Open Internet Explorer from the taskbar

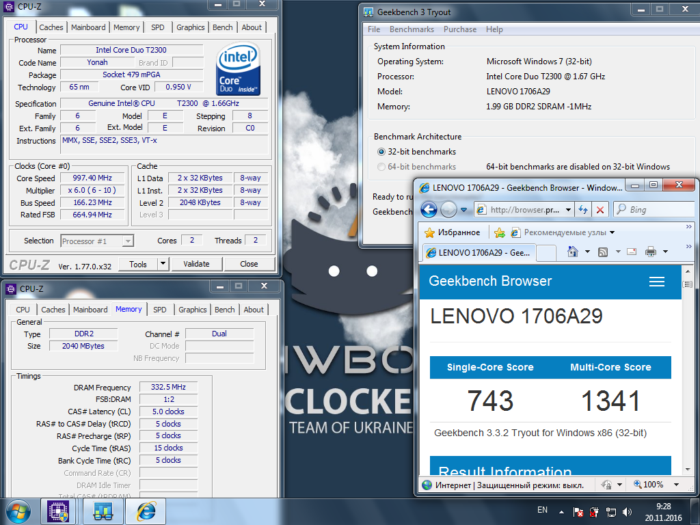point(146,511)
